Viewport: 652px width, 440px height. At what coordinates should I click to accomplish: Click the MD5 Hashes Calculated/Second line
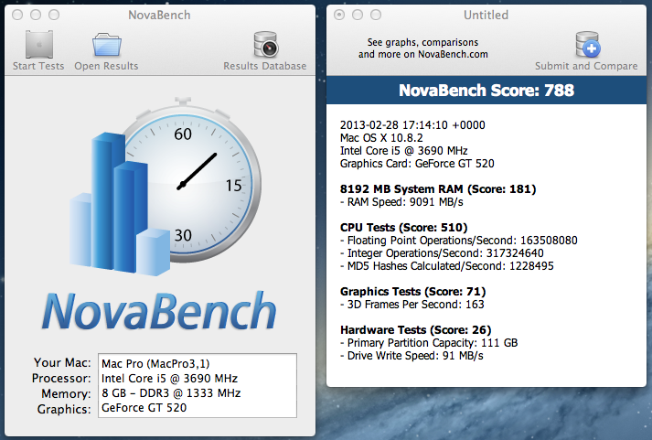click(447, 266)
